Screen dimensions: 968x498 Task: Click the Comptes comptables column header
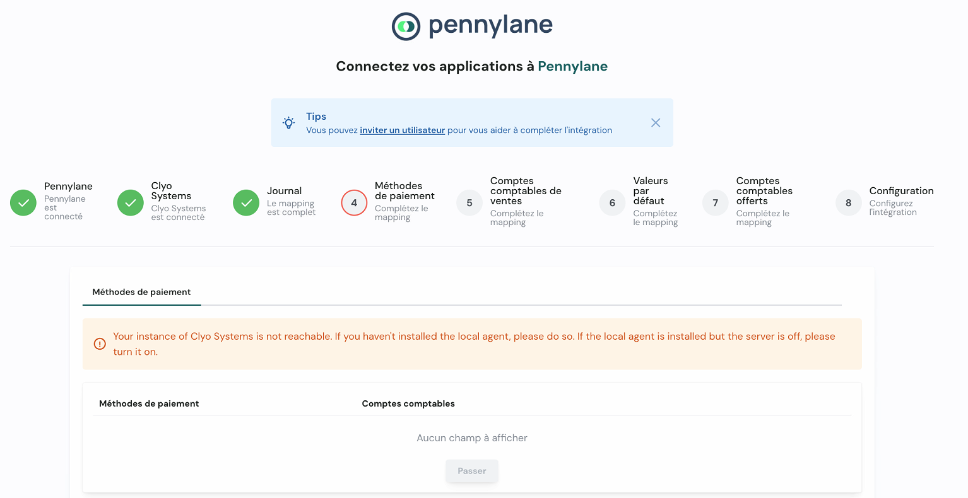click(408, 403)
